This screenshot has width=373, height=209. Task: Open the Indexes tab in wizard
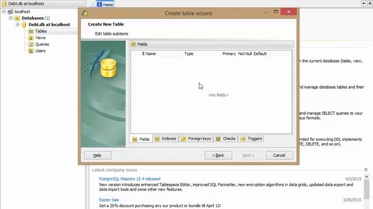(x=166, y=139)
